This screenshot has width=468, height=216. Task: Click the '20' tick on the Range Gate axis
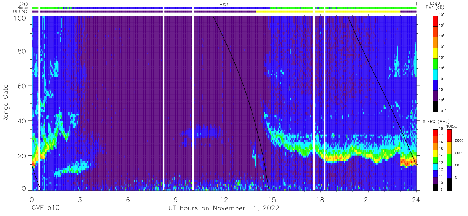click(x=22, y=155)
